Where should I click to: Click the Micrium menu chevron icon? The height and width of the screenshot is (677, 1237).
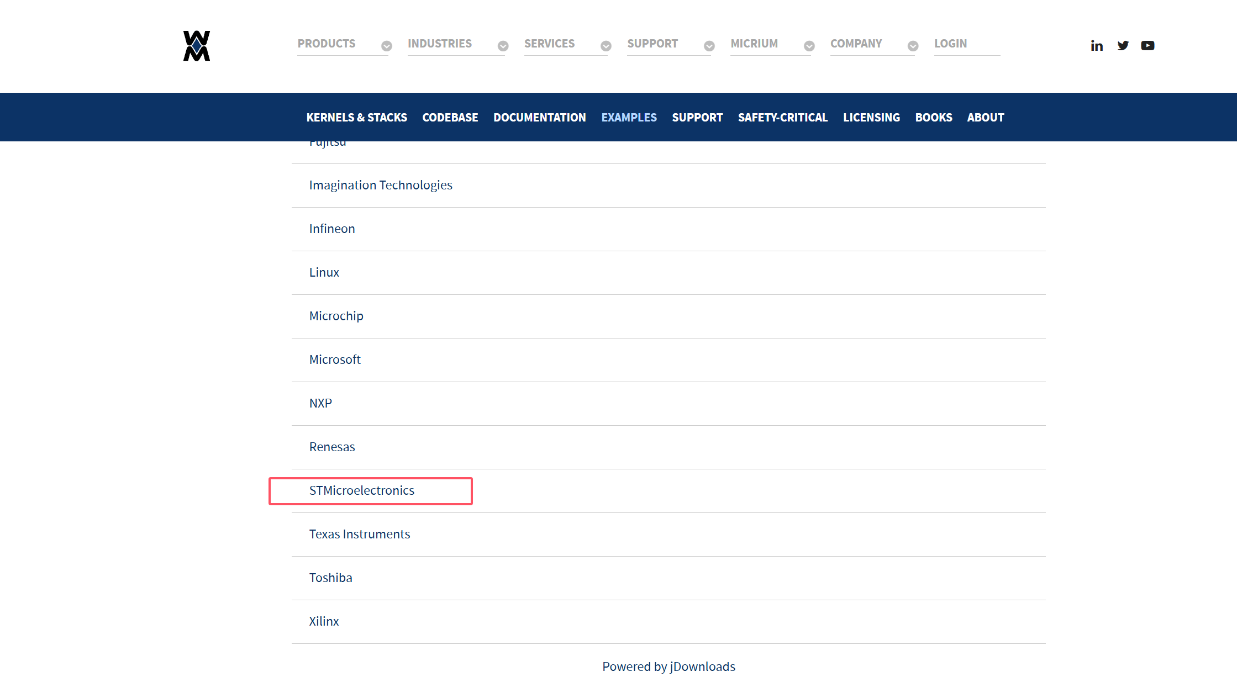[809, 46]
